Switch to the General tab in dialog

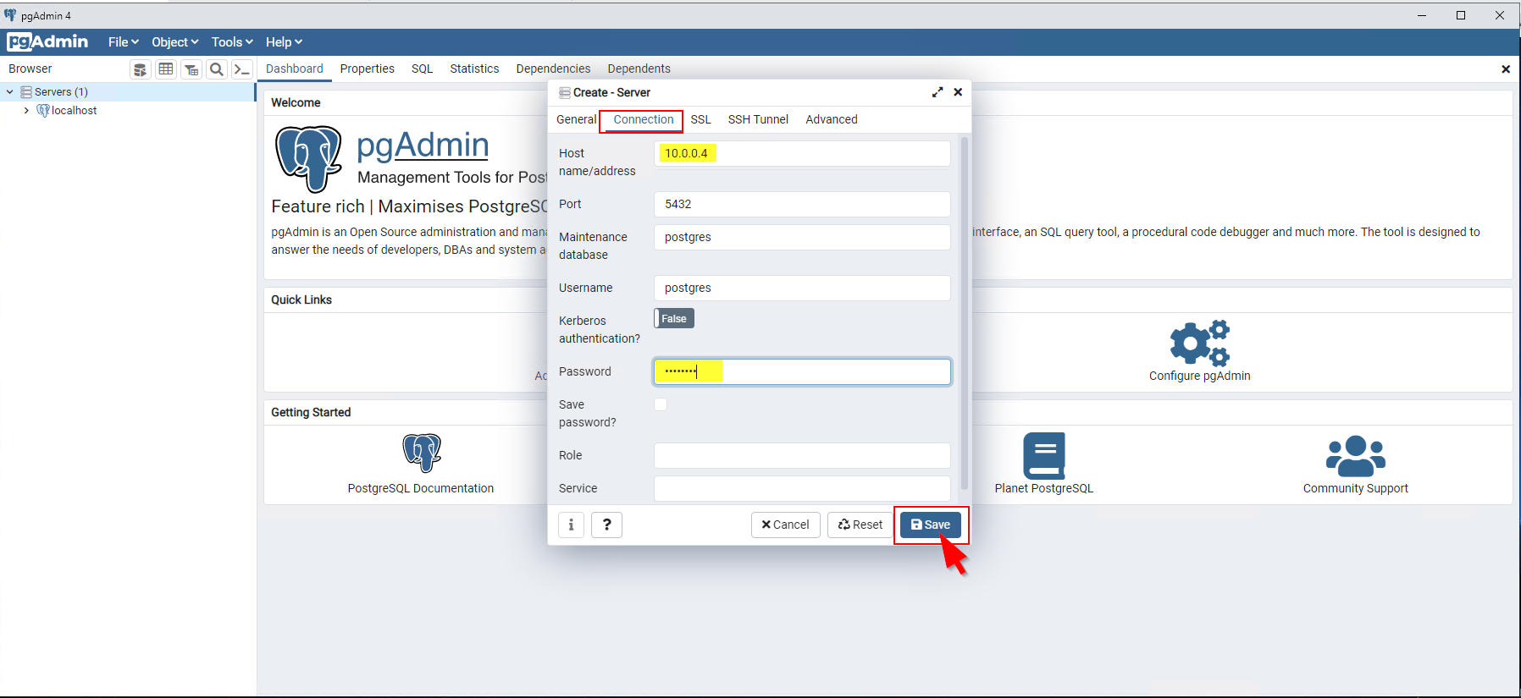pos(577,119)
